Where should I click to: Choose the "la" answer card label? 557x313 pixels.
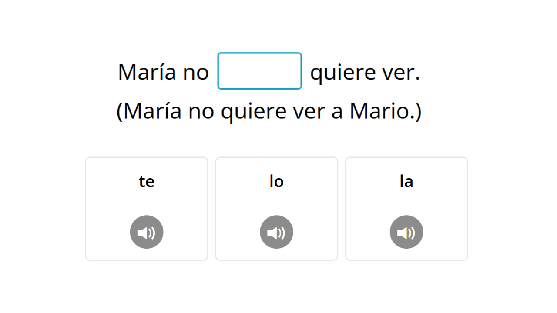[x=406, y=181]
